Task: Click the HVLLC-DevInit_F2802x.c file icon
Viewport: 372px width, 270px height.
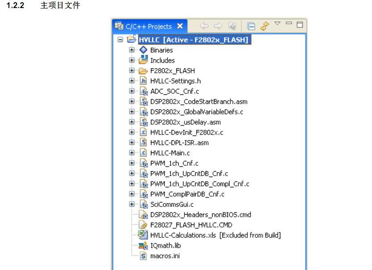Action: coord(143,132)
